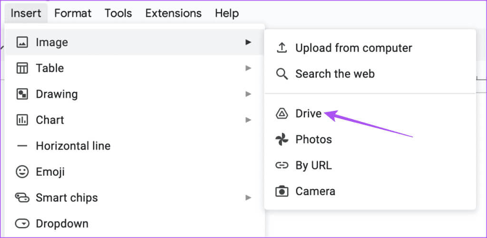Click the Photos pinwheel icon

tap(282, 139)
